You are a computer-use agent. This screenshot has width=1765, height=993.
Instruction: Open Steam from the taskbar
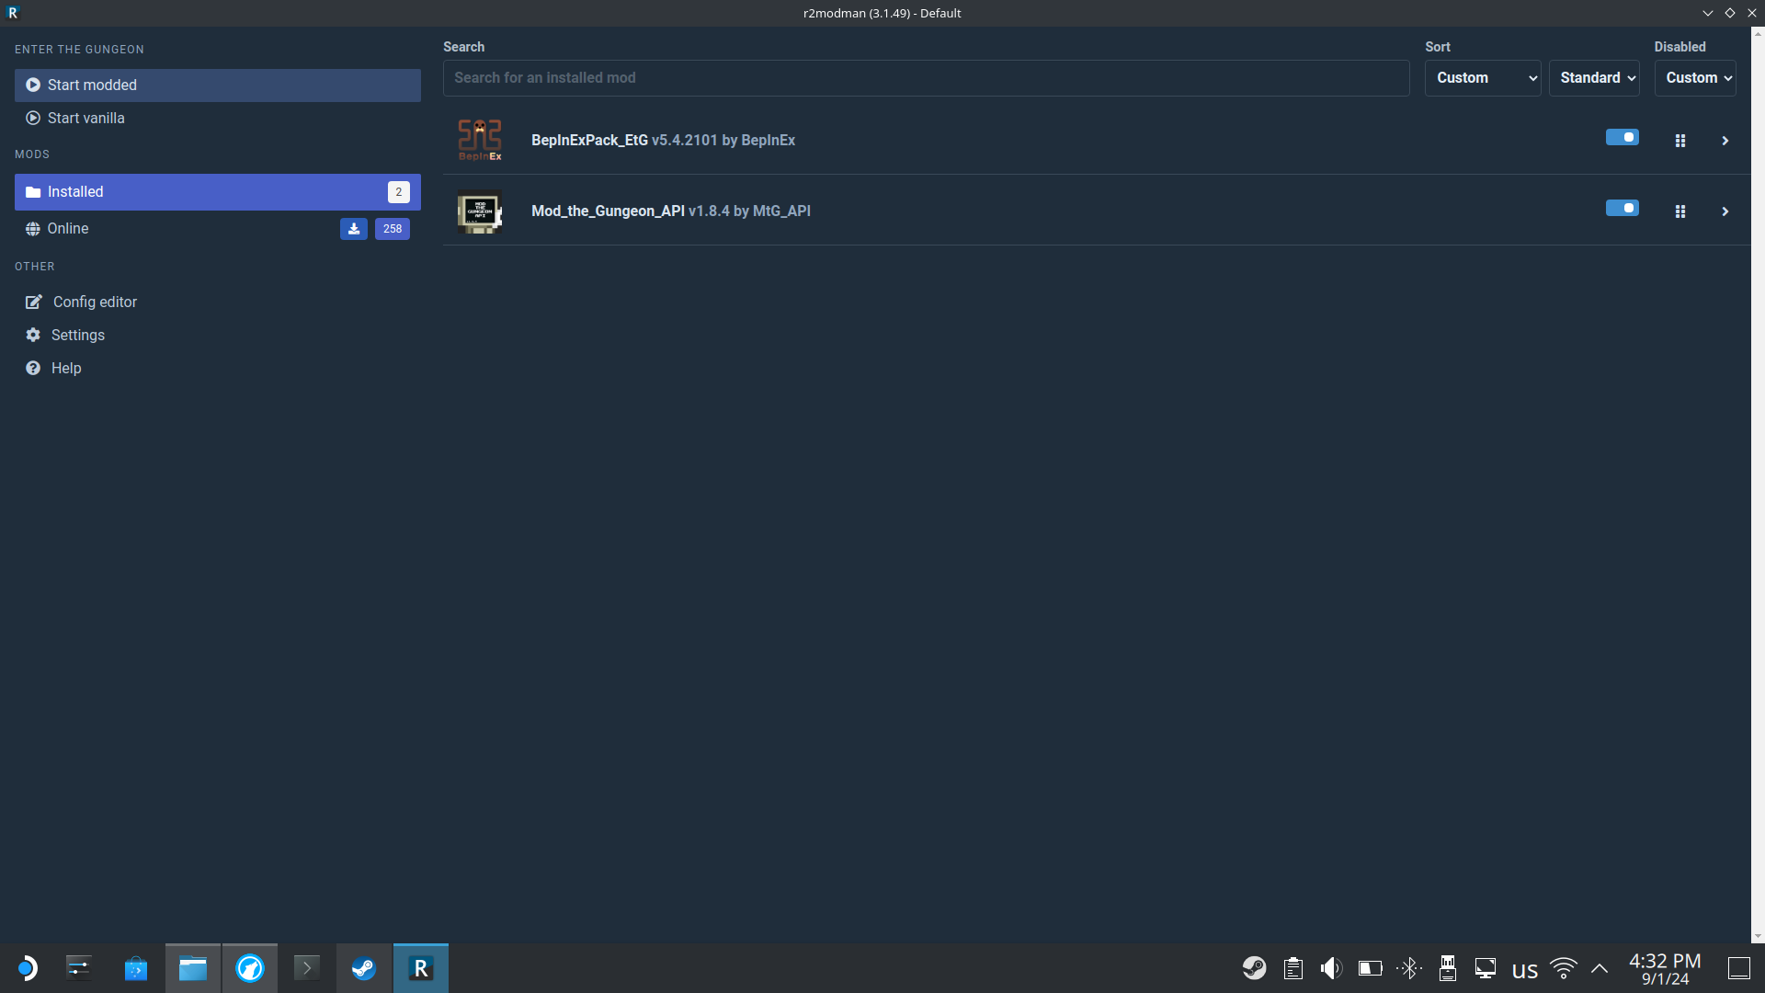tap(364, 968)
